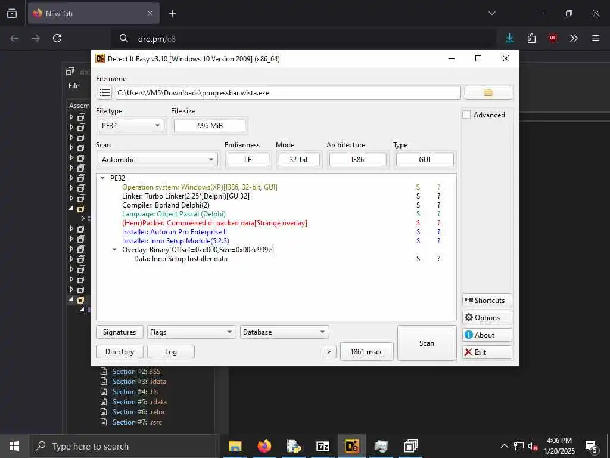Open 7-Zip from the taskbar

coord(322,446)
